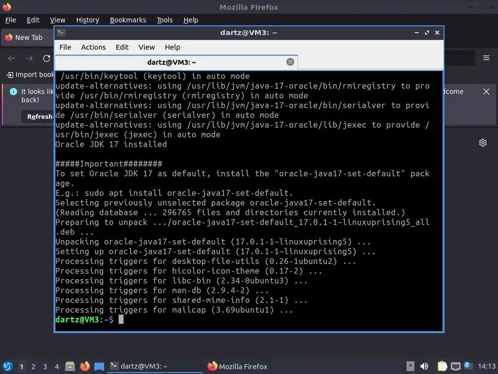Viewport: 498px width, 374px height.
Task: Open Firefox File menu
Action: tap(11, 19)
